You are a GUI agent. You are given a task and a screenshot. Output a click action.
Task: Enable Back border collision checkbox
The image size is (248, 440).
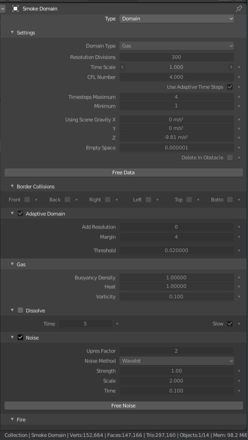(x=67, y=200)
